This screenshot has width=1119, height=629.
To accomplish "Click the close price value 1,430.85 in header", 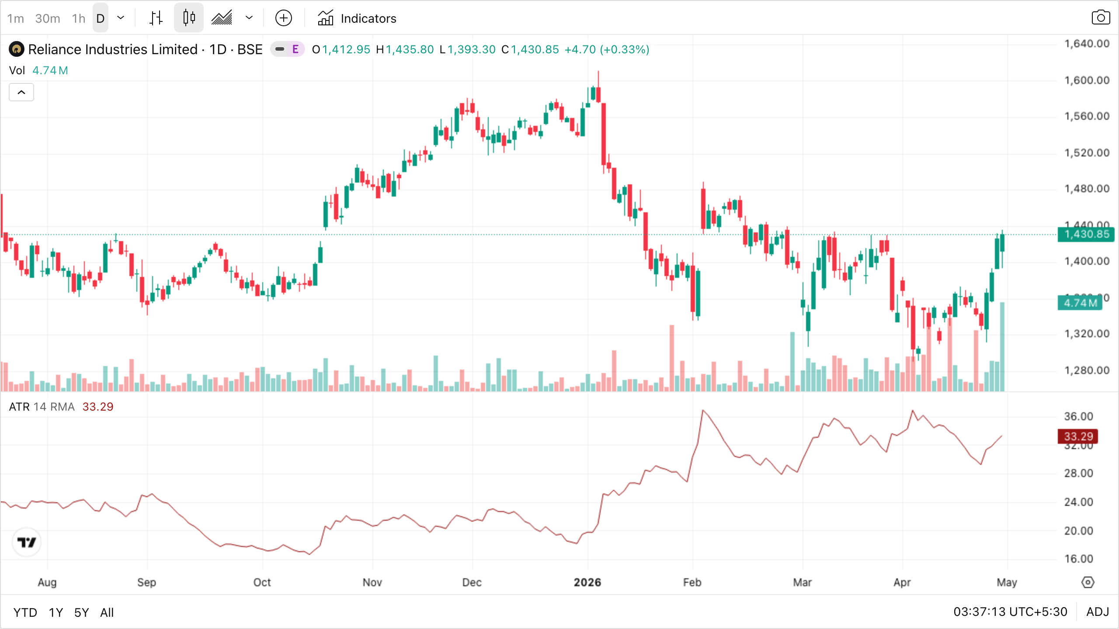I will coord(535,49).
